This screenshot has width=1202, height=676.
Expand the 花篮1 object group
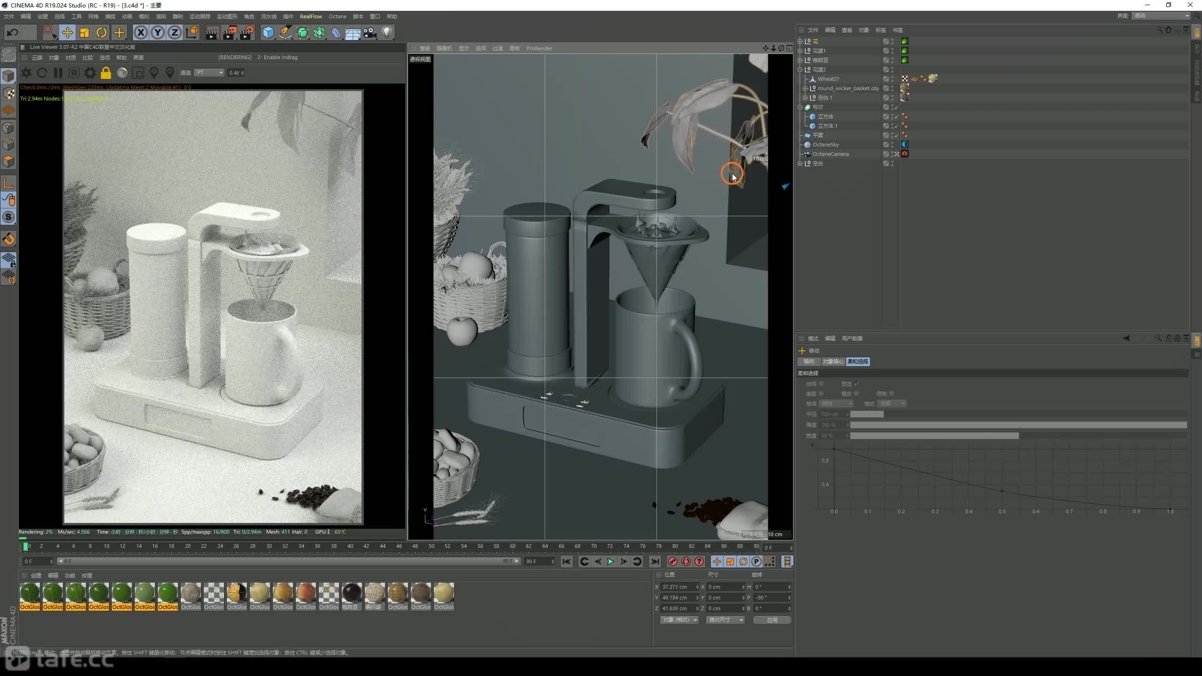click(800, 51)
